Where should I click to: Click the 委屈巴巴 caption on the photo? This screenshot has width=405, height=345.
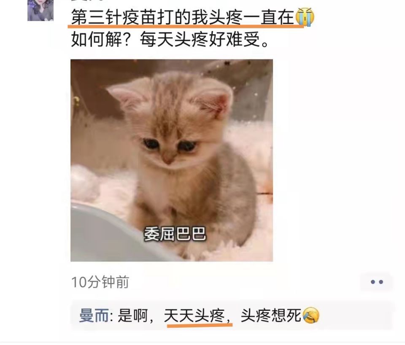[175, 234]
